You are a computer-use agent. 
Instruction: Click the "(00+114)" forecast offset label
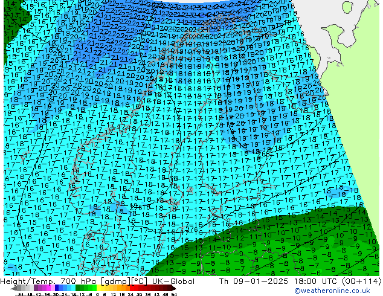361,282
